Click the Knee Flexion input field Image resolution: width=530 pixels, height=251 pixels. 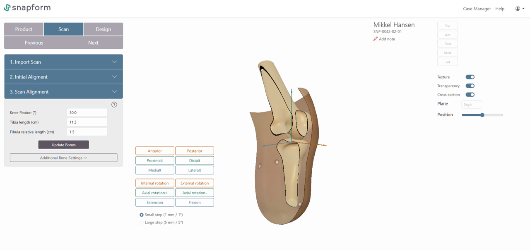pyautogui.click(x=87, y=112)
